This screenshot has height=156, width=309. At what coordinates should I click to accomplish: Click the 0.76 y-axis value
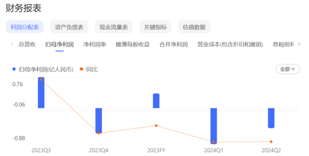point(17,84)
